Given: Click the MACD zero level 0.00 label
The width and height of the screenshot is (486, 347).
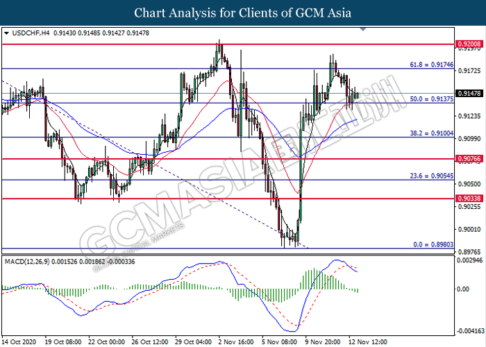Looking at the screenshot, I should 463,289.
